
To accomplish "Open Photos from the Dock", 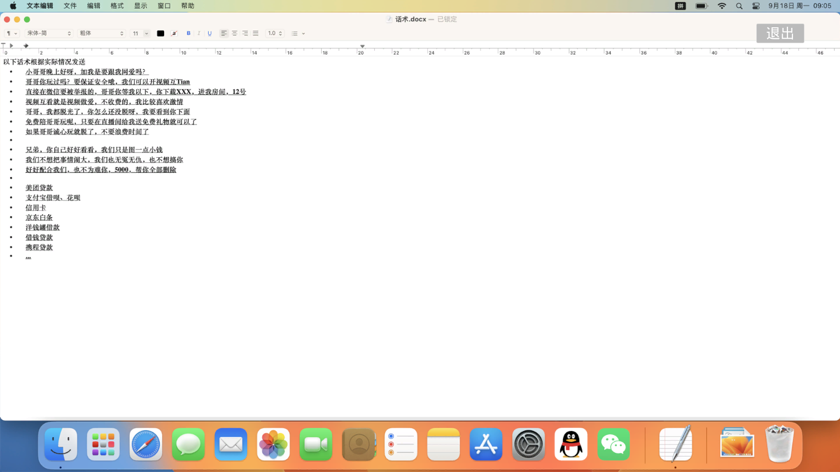I will click(273, 444).
